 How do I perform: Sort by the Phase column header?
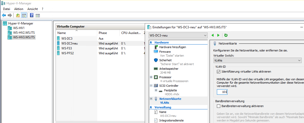coord(108,33)
